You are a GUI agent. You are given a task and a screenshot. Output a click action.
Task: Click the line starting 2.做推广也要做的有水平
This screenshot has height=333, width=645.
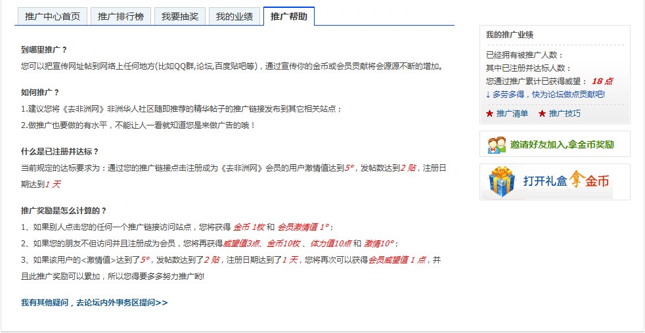point(138,125)
